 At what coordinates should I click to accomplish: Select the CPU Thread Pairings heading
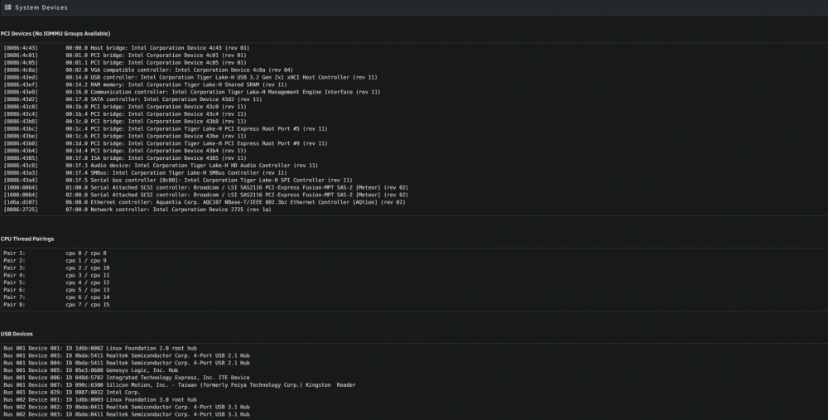[27, 239]
